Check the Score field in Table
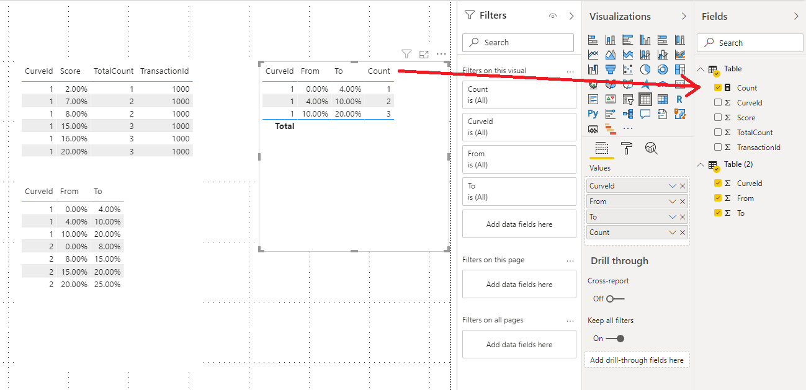This screenshot has height=390, width=806. click(x=718, y=118)
